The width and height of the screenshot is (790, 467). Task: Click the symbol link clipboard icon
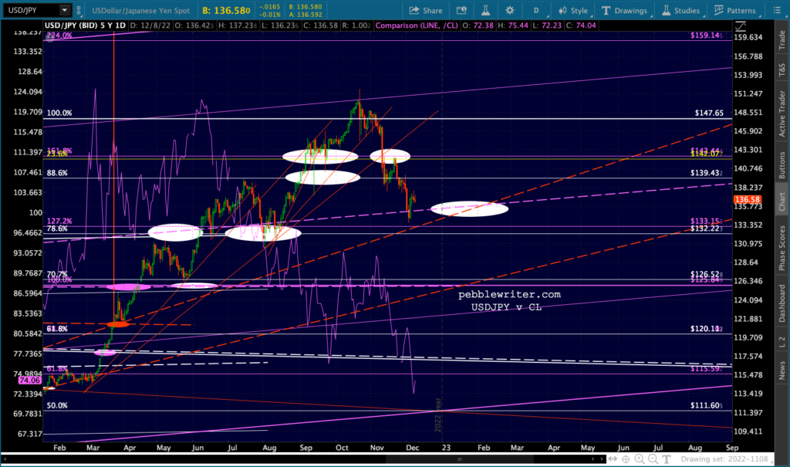[79, 10]
